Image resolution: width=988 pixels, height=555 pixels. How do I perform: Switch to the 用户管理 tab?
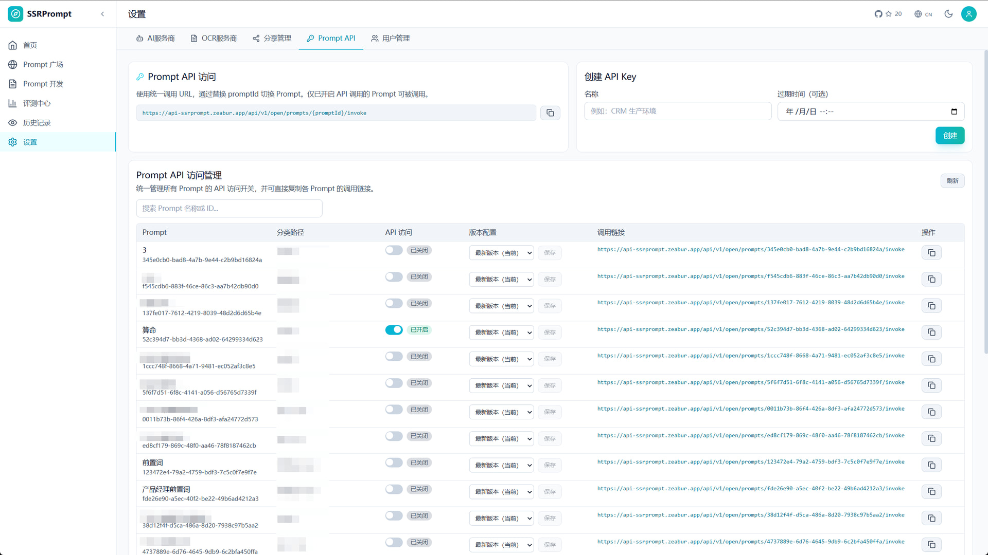pyautogui.click(x=391, y=39)
